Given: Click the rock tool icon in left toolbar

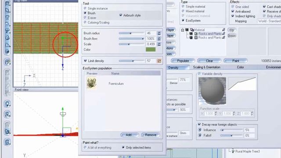Looking at the screenshot, I should click(7, 38).
